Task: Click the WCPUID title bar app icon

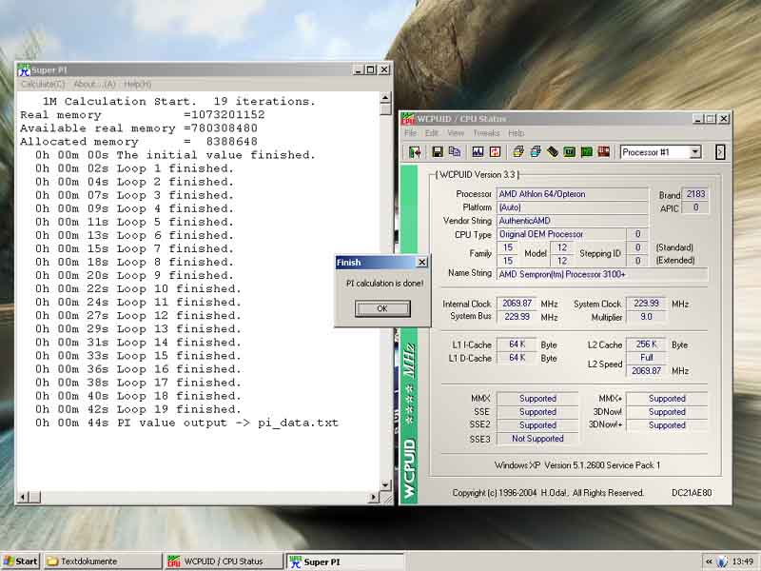Action: [x=408, y=119]
